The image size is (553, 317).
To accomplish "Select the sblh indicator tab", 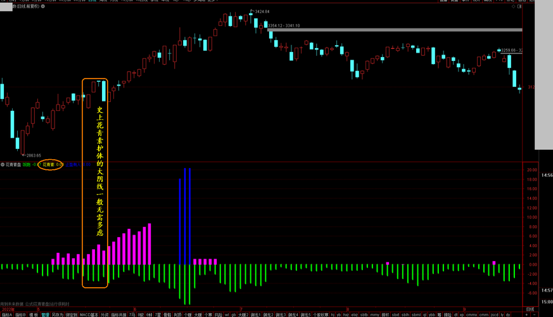I will coord(405,314).
